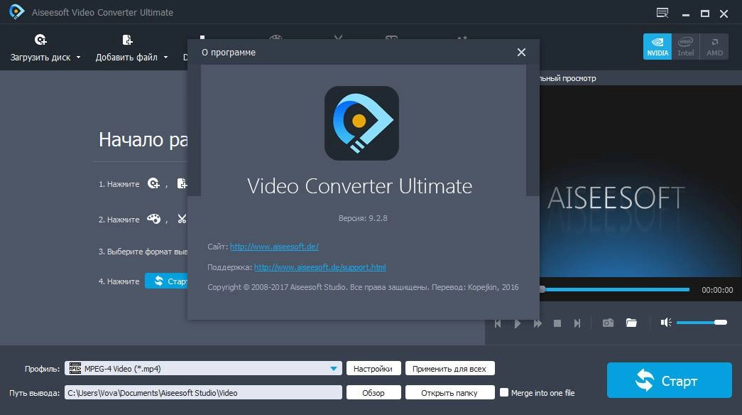Click the MPEG profile format icon

pos(75,368)
